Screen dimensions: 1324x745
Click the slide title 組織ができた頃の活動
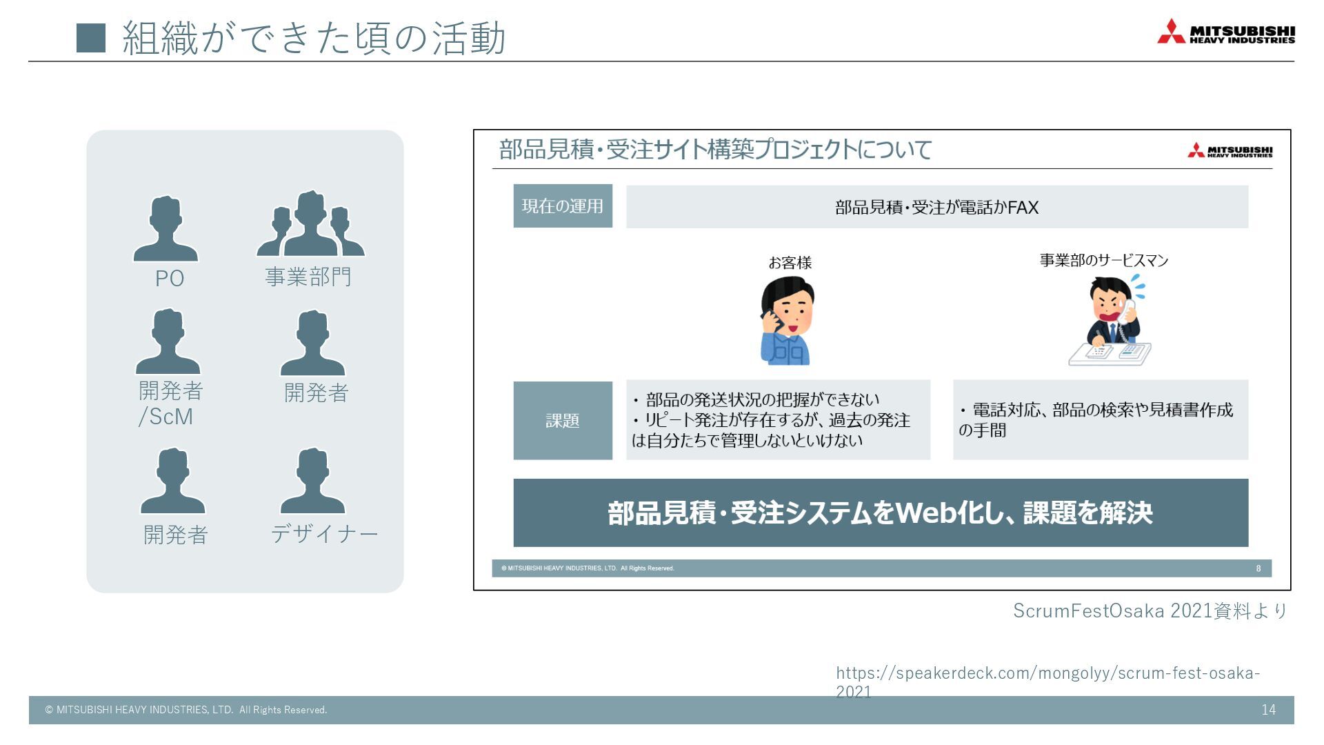coord(314,37)
